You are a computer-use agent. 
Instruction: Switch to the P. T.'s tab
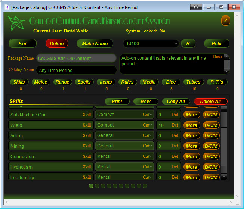(x=217, y=82)
